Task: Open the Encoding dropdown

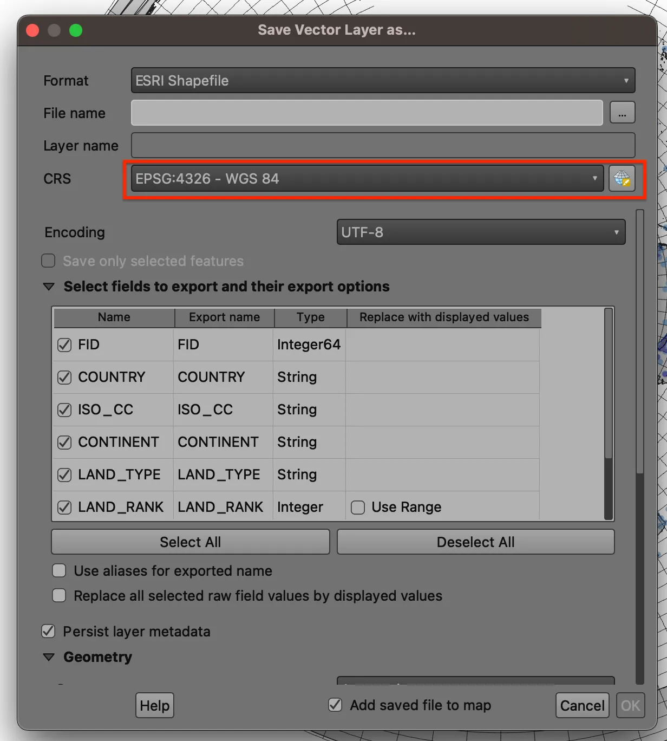Action: tap(617, 232)
